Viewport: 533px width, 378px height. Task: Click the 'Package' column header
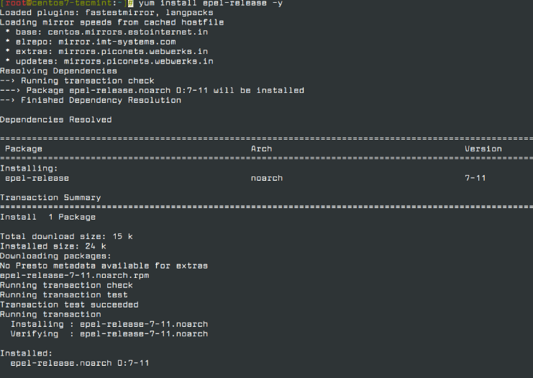[x=24, y=149]
